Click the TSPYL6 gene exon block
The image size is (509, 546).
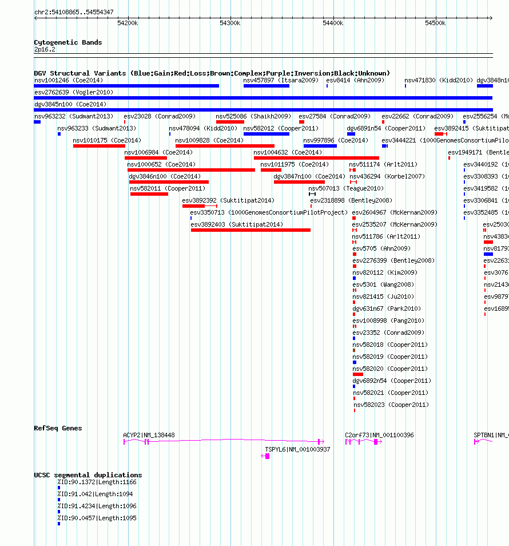click(x=267, y=456)
